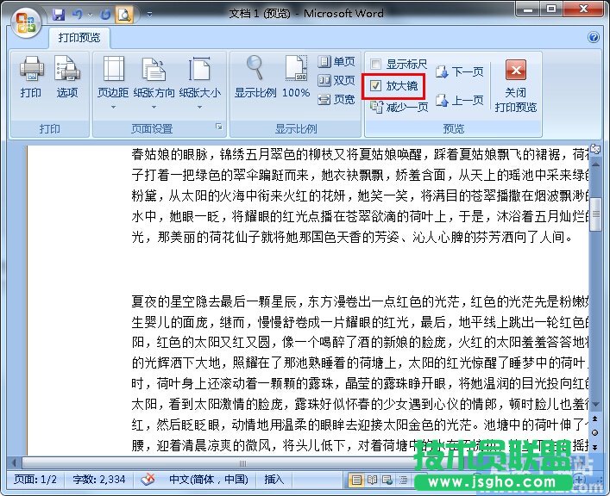610x496 pixels.
Task: Open Page Setup (页面设置) dialog launcher
Action: click(x=219, y=128)
